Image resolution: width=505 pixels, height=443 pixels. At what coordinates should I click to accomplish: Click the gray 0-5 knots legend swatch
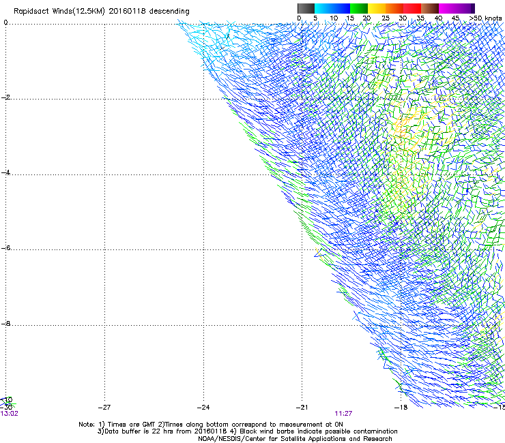tap(306, 8)
